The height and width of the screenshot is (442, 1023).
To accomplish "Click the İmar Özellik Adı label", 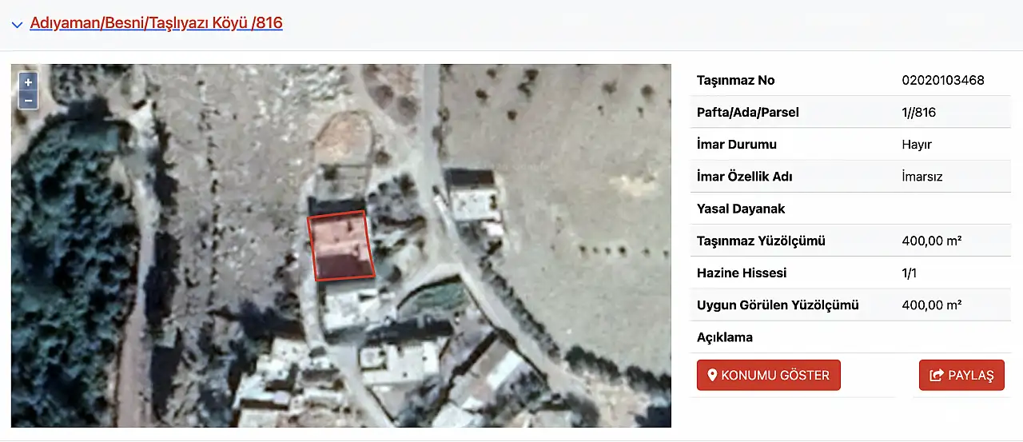I will coord(745,177).
